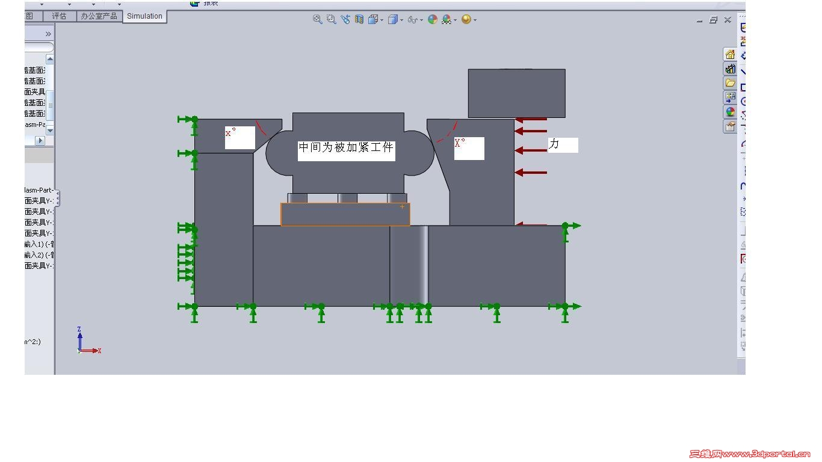Switch to the 办公室产品 tab

point(99,16)
